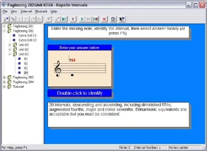Click the grayed play-next toolbar icon
The height and width of the screenshot is (151, 207).
point(89,19)
